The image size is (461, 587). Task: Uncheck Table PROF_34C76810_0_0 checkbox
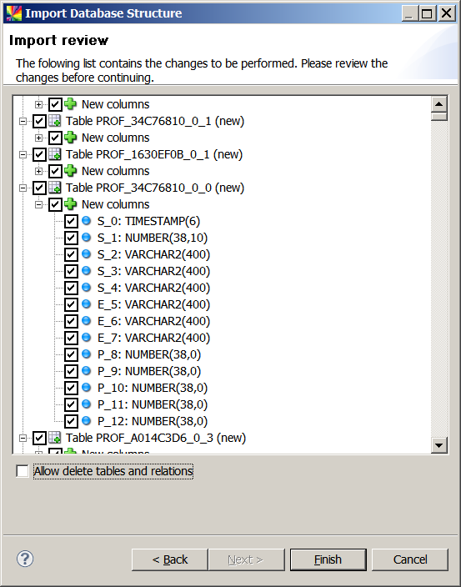39,188
